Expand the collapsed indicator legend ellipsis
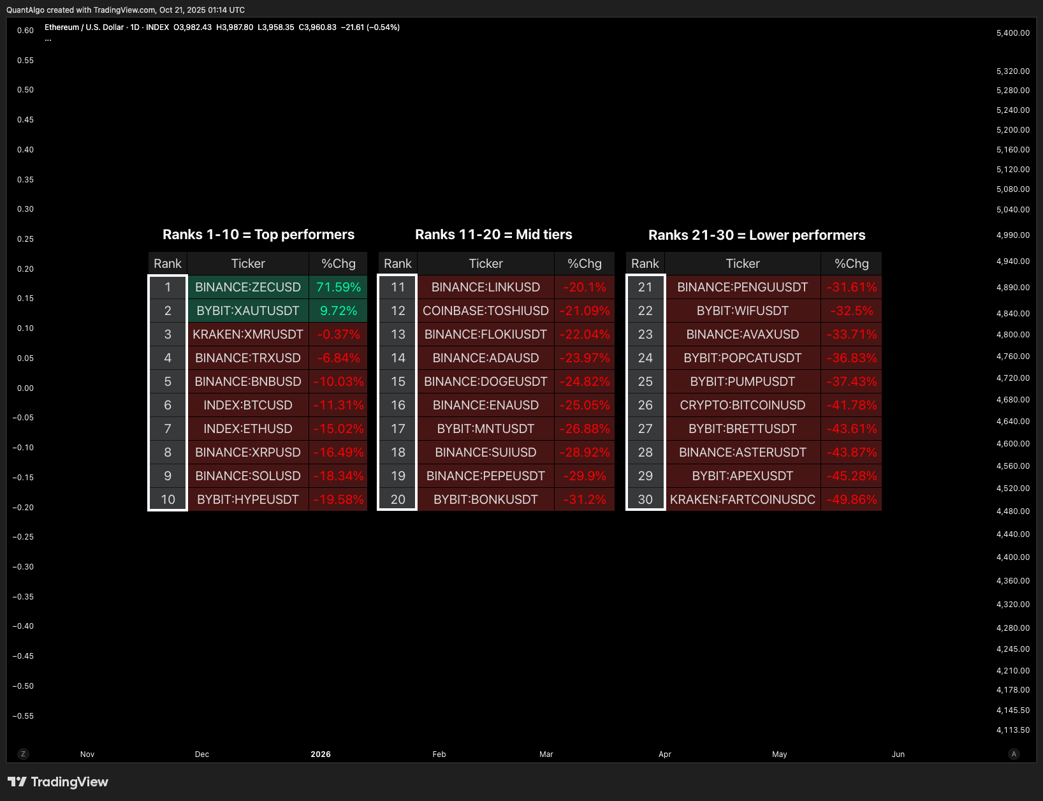This screenshot has width=1043, height=801. pyautogui.click(x=48, y=39)
